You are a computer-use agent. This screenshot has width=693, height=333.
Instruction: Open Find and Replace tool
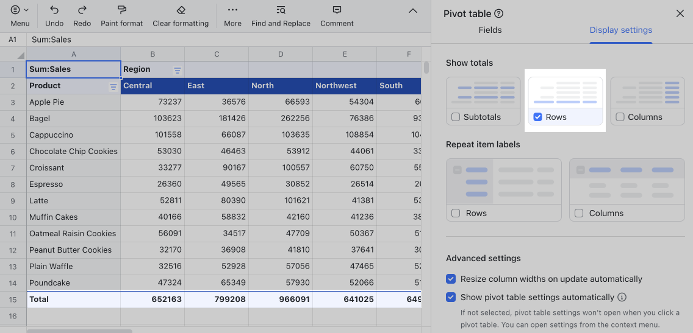281,10
